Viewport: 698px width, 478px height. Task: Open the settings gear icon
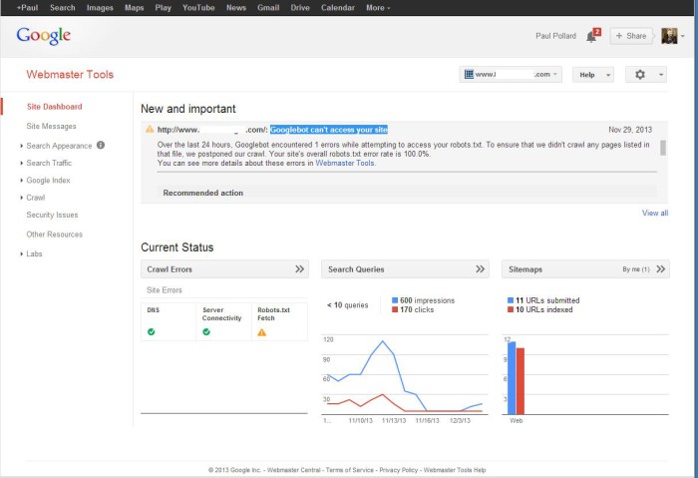click(x=640, y=75)
